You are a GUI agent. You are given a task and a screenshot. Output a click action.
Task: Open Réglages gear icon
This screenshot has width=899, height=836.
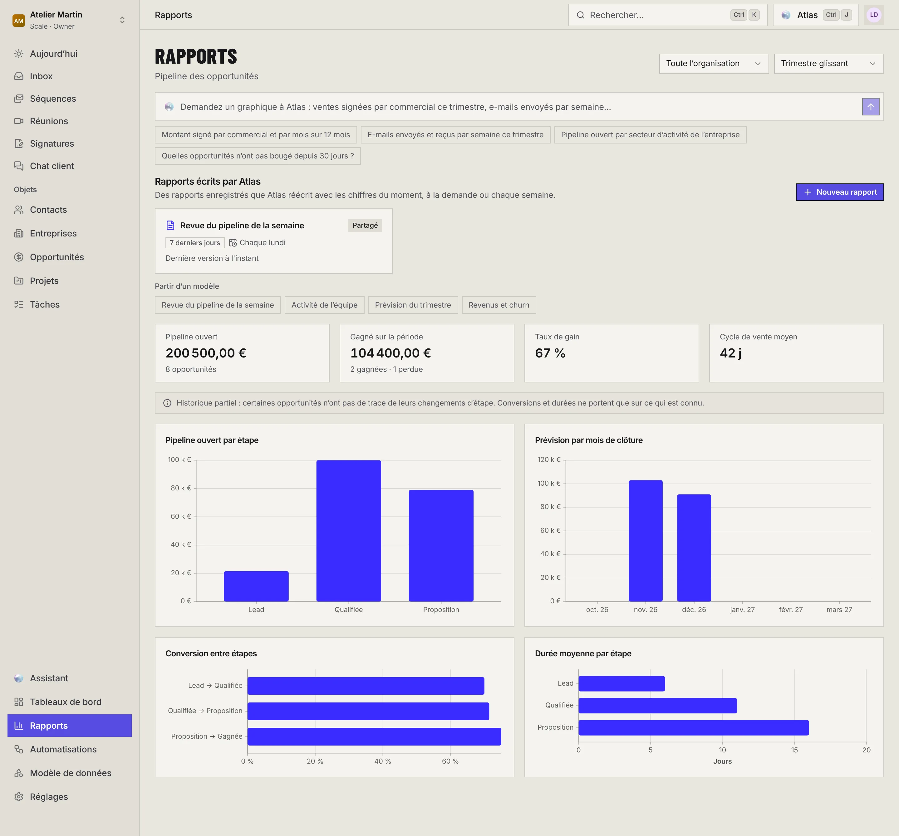click(x=18, y=797)
